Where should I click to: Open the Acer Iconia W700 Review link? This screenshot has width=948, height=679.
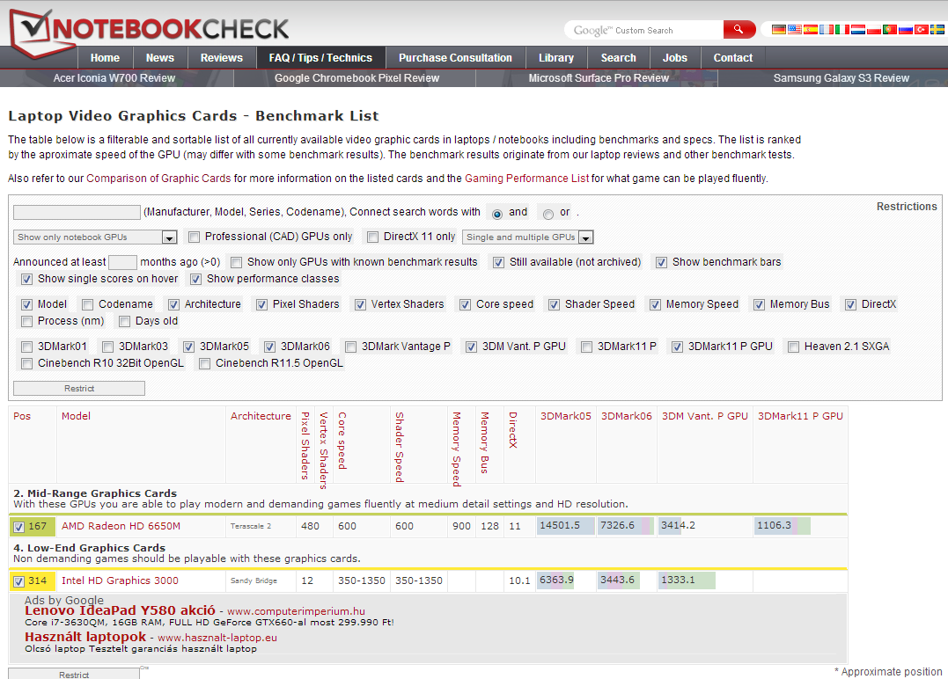click(114, 78)
